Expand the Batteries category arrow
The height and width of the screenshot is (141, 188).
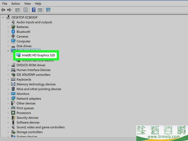[8, 27]
